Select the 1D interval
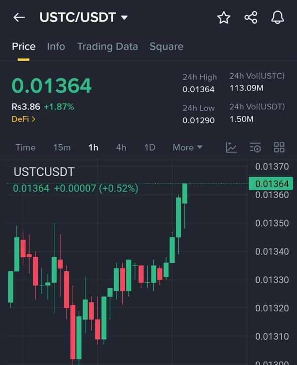 149,148
